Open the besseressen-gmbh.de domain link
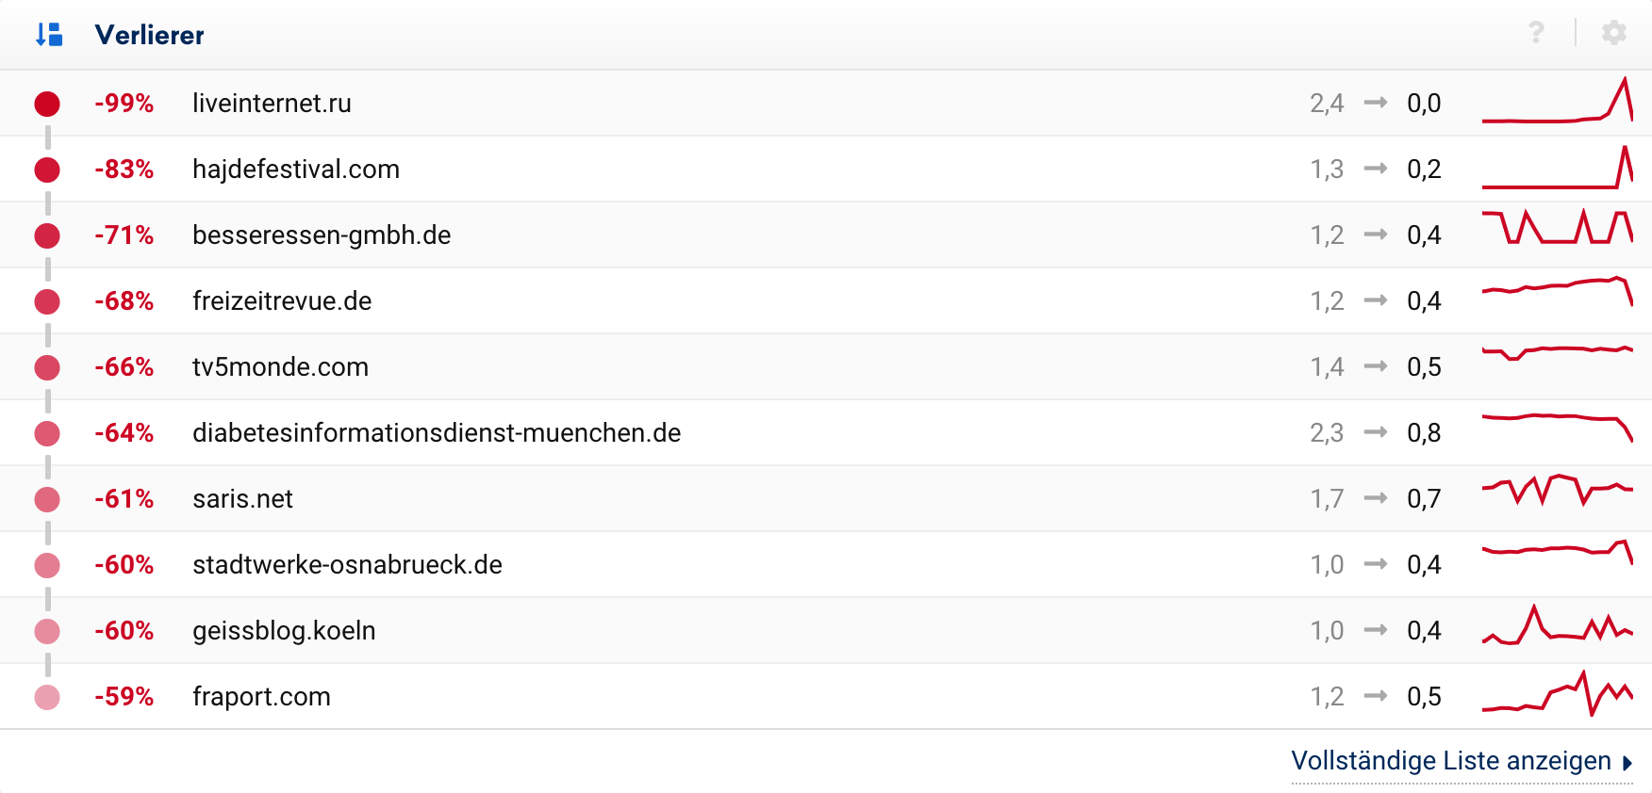 (322, 235)
